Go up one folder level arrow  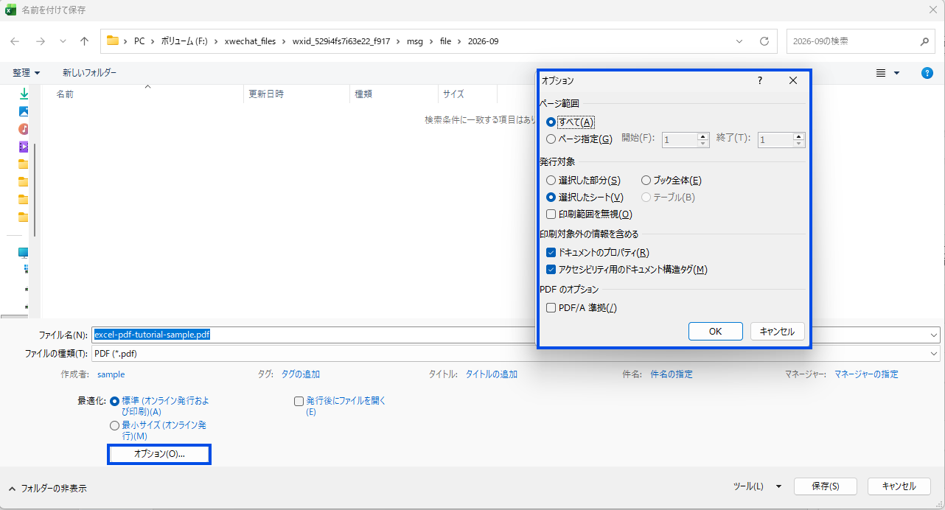pos(85,41)
